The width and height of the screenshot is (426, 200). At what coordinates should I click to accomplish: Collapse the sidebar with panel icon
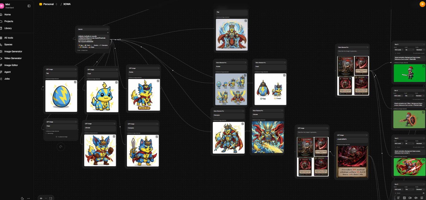coord(29,6)
